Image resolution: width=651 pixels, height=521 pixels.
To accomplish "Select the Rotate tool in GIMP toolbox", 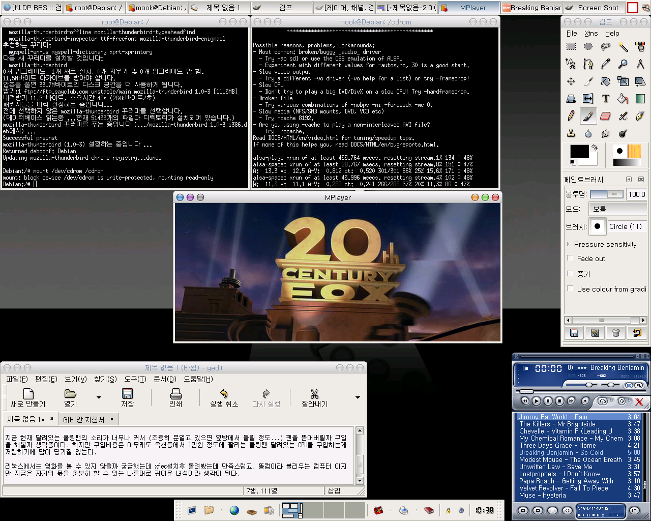I will tap(605, 81).
